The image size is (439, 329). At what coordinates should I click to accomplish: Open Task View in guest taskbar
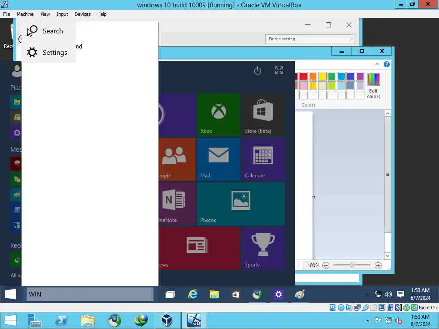(x=170, y=294)
